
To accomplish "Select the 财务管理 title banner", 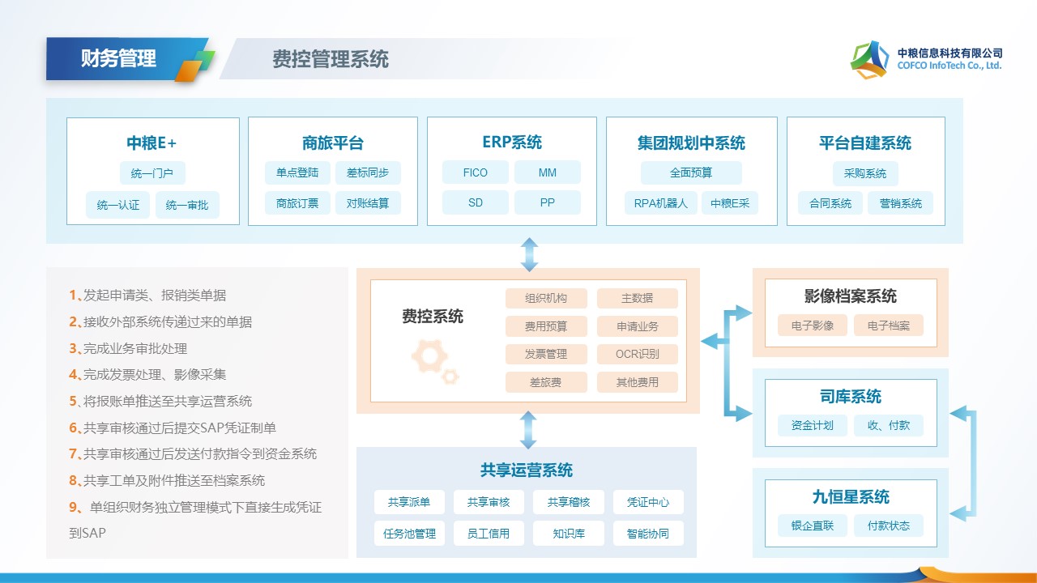I will tap(118, 59).
